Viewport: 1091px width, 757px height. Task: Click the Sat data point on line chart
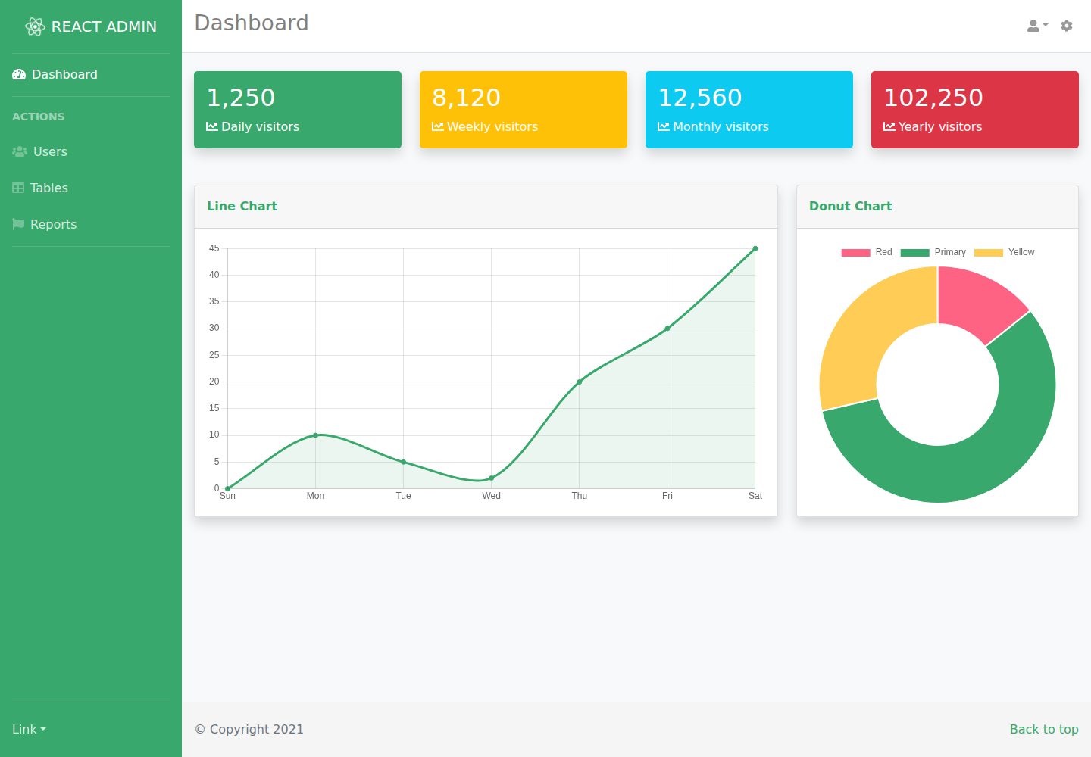755,248
